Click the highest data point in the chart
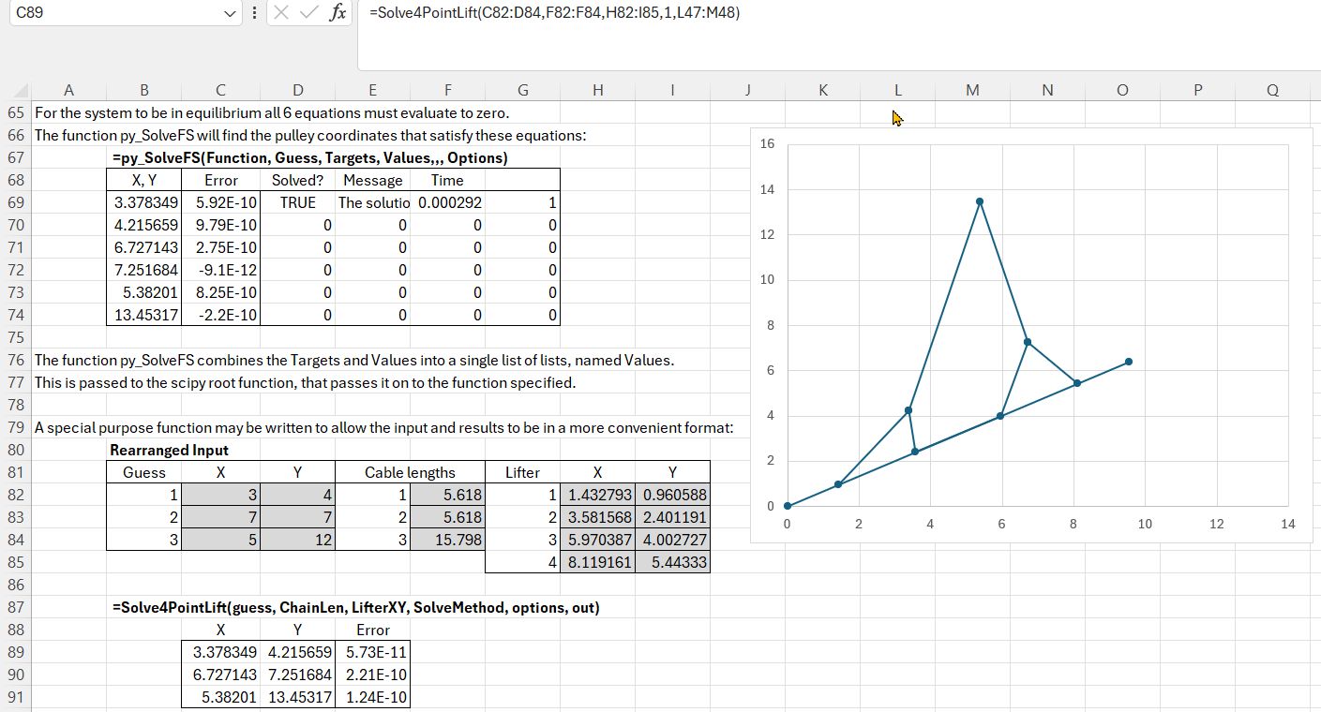Viewport: 1321px width, 712px height. 980,201
